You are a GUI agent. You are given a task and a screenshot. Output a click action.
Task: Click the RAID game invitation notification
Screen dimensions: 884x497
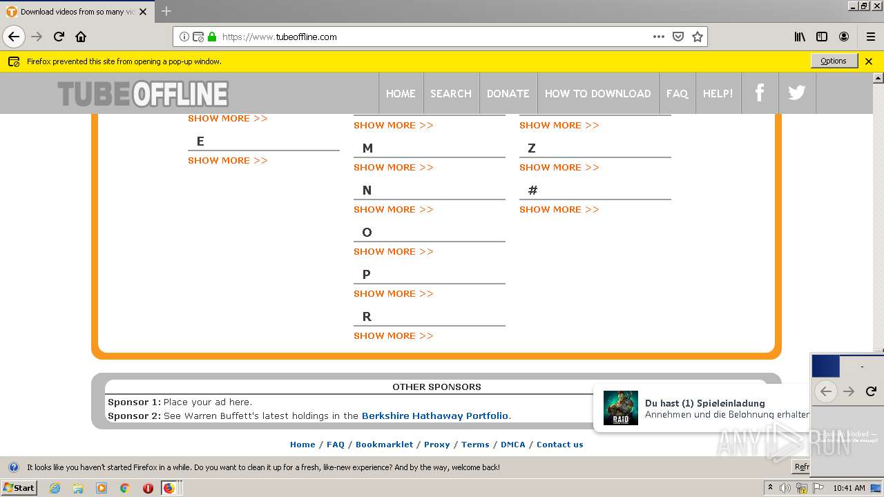[702, 408]
